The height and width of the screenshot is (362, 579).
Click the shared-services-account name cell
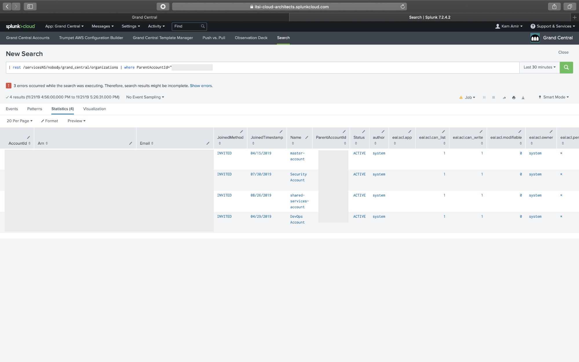299,201
